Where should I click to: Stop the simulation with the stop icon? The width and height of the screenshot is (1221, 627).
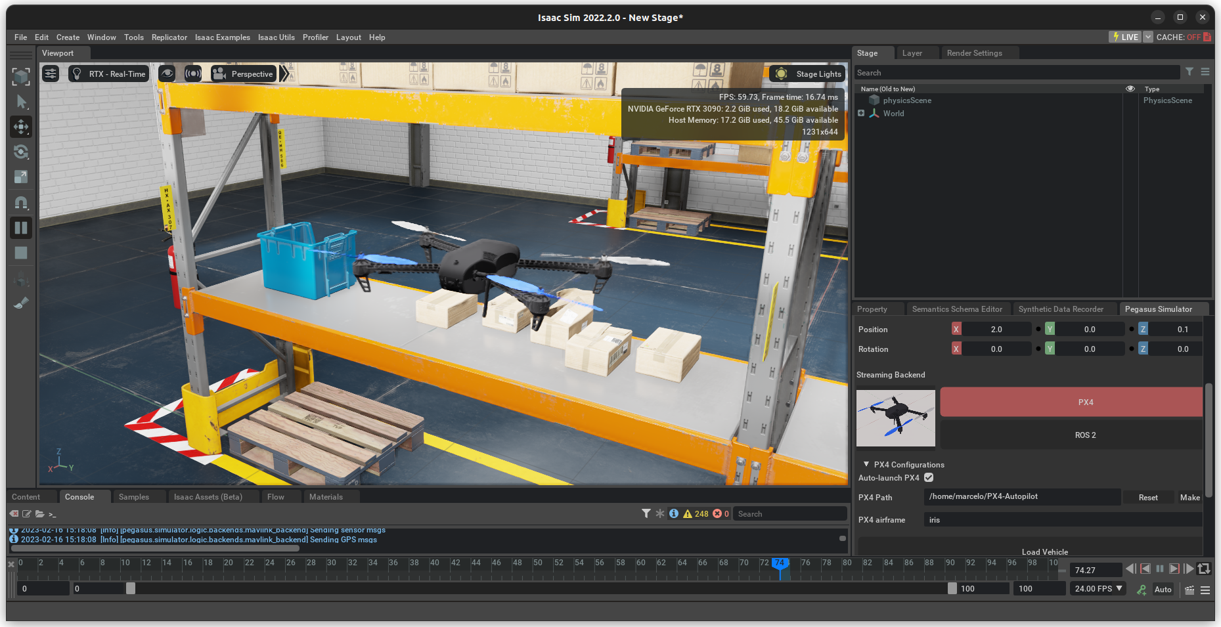coord(21,253)
